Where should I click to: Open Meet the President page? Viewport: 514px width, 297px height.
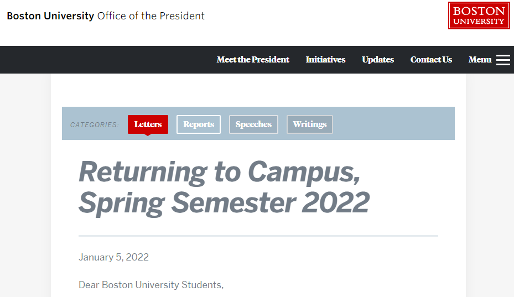[253, 60]
